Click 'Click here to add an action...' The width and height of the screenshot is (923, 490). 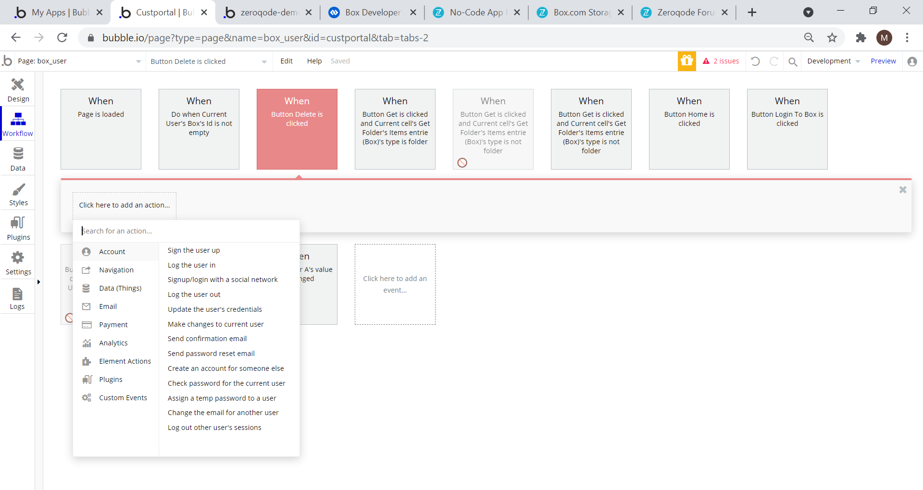pyautogui.click(x=125, y=205)
